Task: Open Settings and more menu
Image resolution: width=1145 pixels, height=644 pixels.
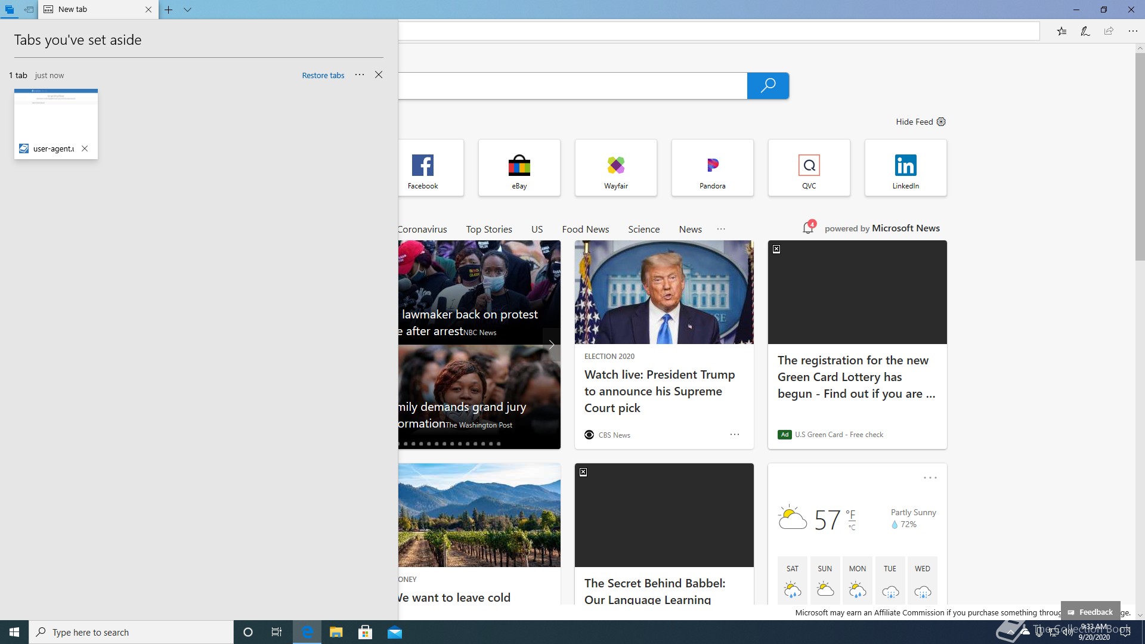Action: [x=1132, y=31]
